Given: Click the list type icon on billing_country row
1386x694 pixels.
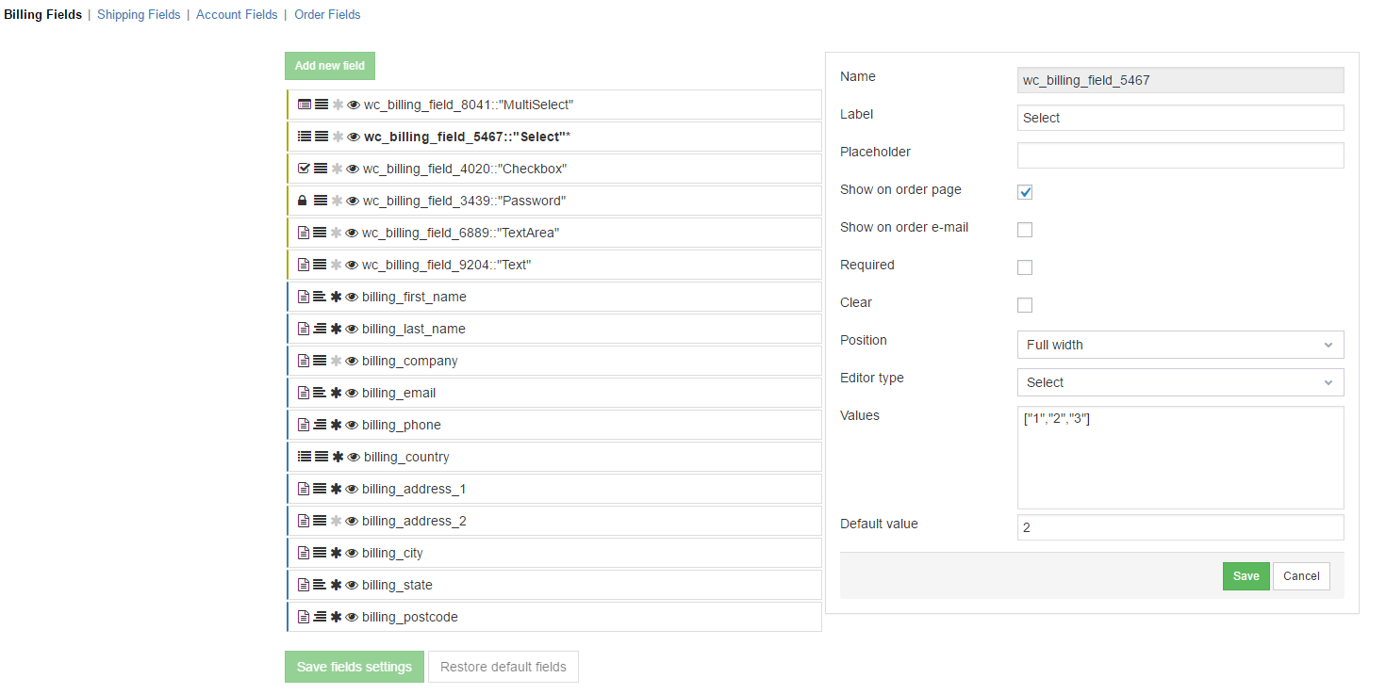Looking at the screenshot, I should tap(305, 457).
